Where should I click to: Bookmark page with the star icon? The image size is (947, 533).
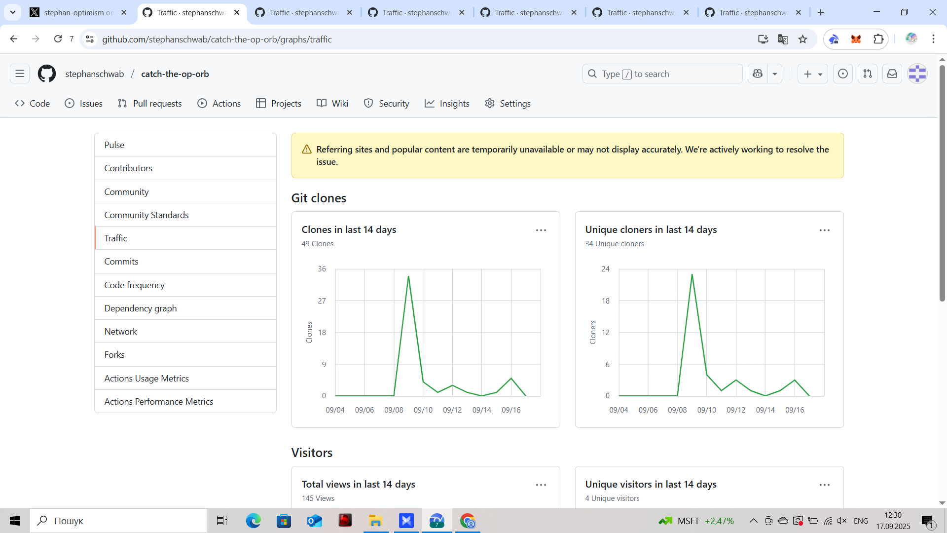[803, 39]
